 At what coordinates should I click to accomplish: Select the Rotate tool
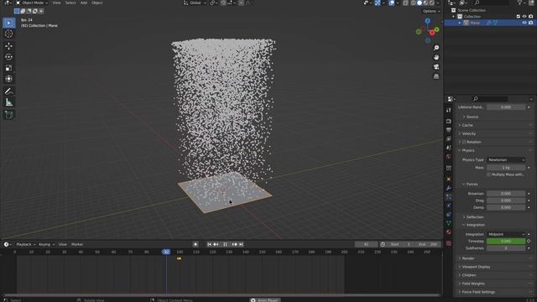tap(9, 57)
